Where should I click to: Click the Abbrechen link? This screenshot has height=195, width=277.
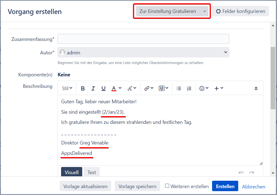coord(254,186)
